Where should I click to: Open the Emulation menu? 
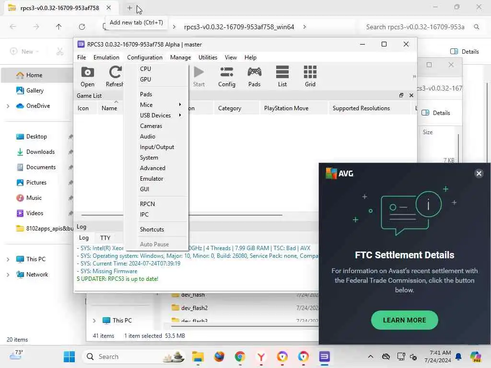[106, 57]
